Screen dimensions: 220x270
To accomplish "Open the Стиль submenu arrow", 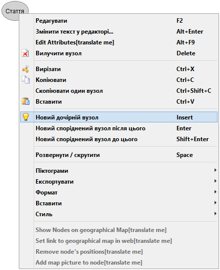I will pos(215,214).
